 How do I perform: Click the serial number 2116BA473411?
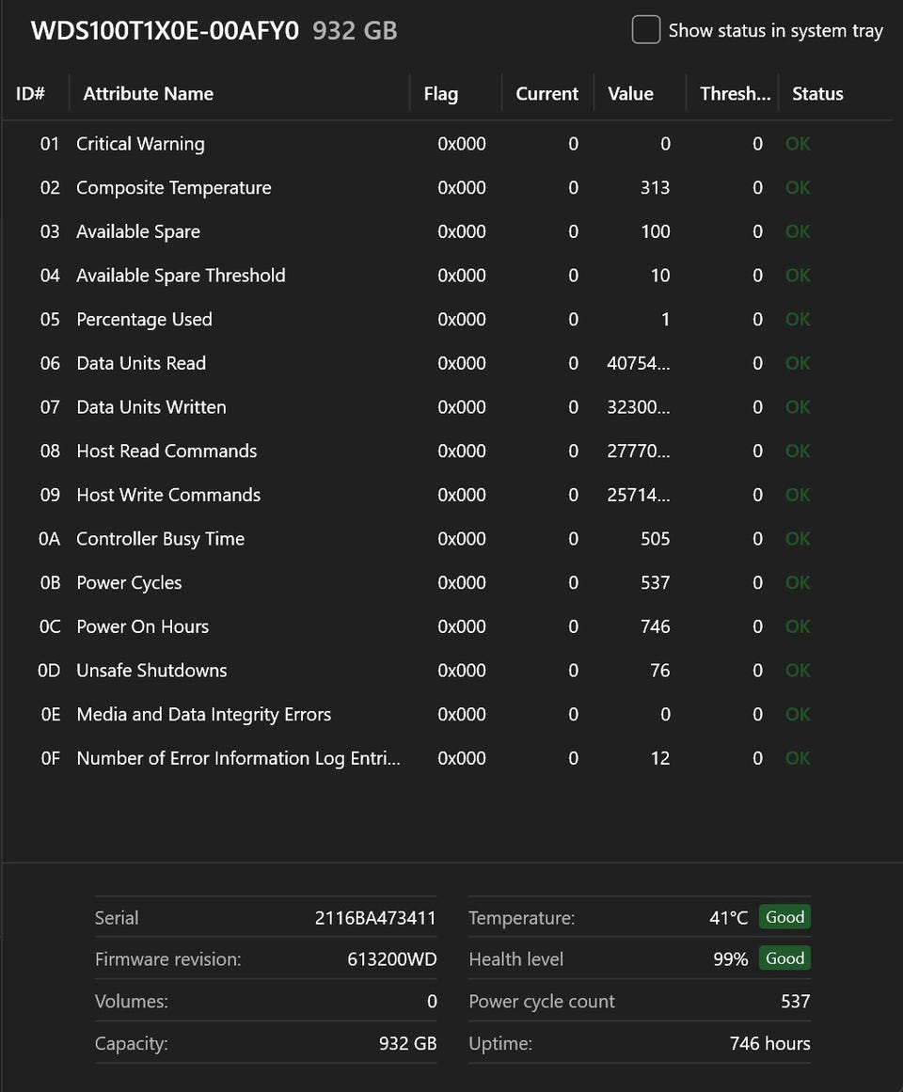click(x=375, y=918)
